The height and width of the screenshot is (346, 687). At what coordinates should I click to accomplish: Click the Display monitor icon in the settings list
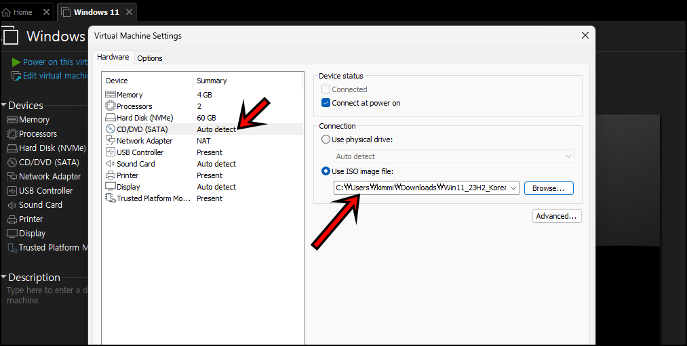[x=111, y=186]
